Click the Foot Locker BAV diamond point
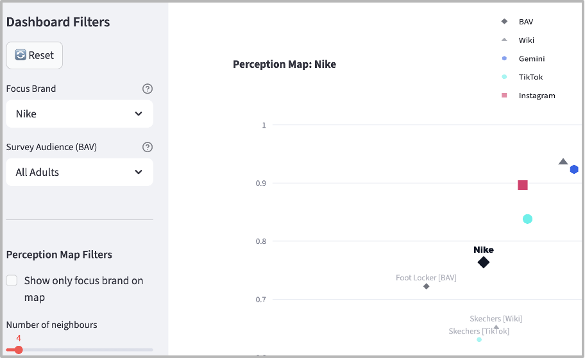This screenshot has width=585, height=358. click(427, 286)
